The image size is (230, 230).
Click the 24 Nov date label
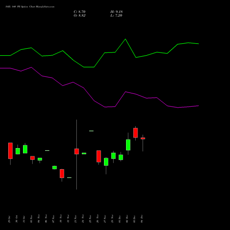point(83,218)
